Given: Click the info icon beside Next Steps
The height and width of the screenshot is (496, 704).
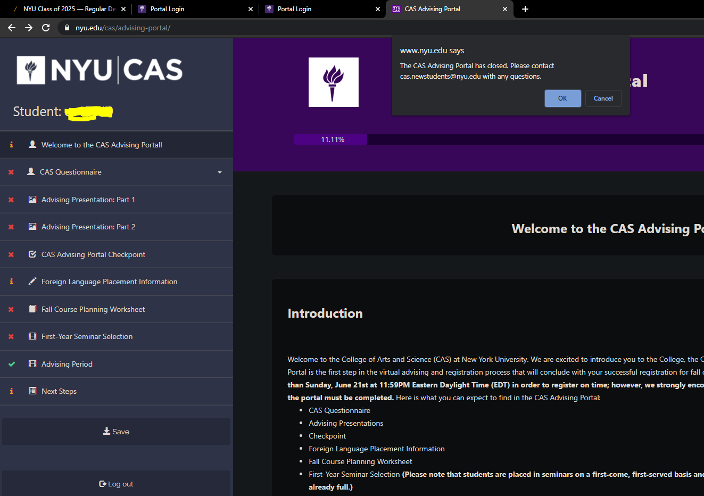Looking at the screenshot, I should [x=11, y=391].
